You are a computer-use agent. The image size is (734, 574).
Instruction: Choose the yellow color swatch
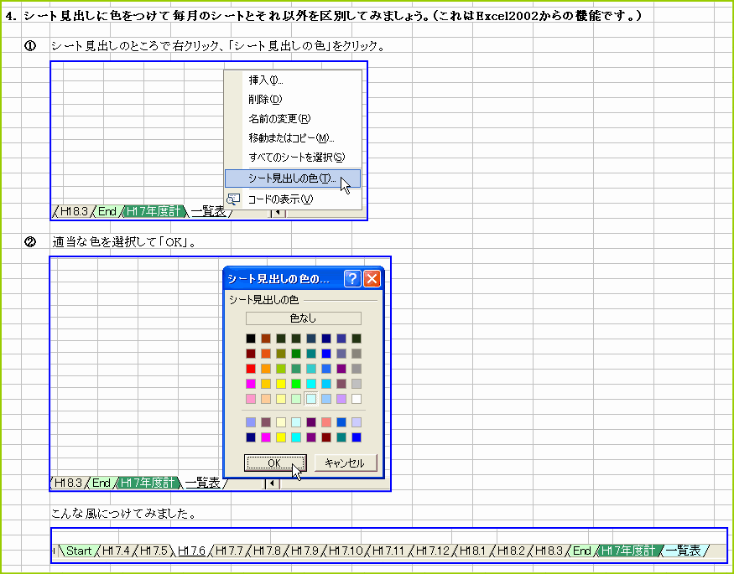pos(281,383)
